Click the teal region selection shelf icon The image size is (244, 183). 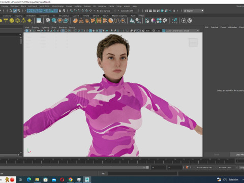174,21
